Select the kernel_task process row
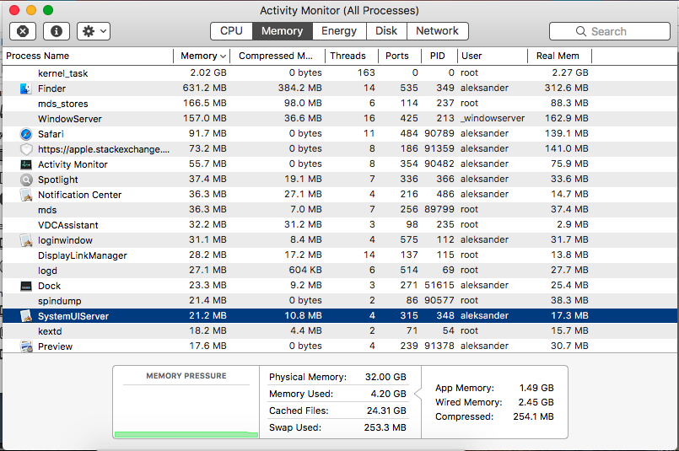679x451 pixels. pyautogui.click(x=340, y=73)
